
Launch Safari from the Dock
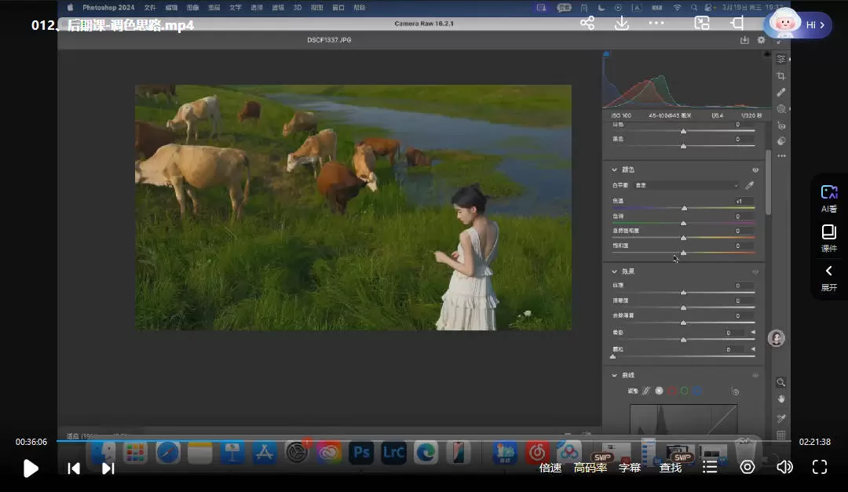tap(168, 452)
